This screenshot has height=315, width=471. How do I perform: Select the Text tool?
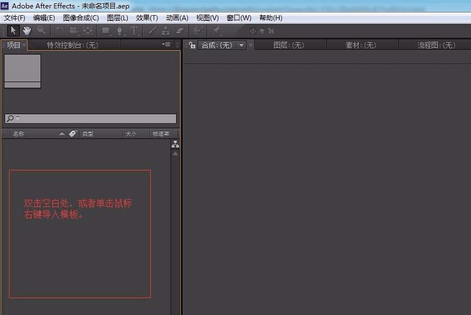[134, 30]
